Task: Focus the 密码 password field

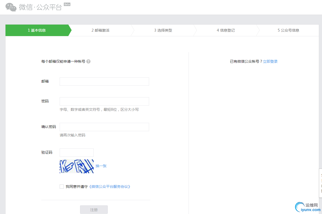Action: pyautogui.click(x=104, y=101)
